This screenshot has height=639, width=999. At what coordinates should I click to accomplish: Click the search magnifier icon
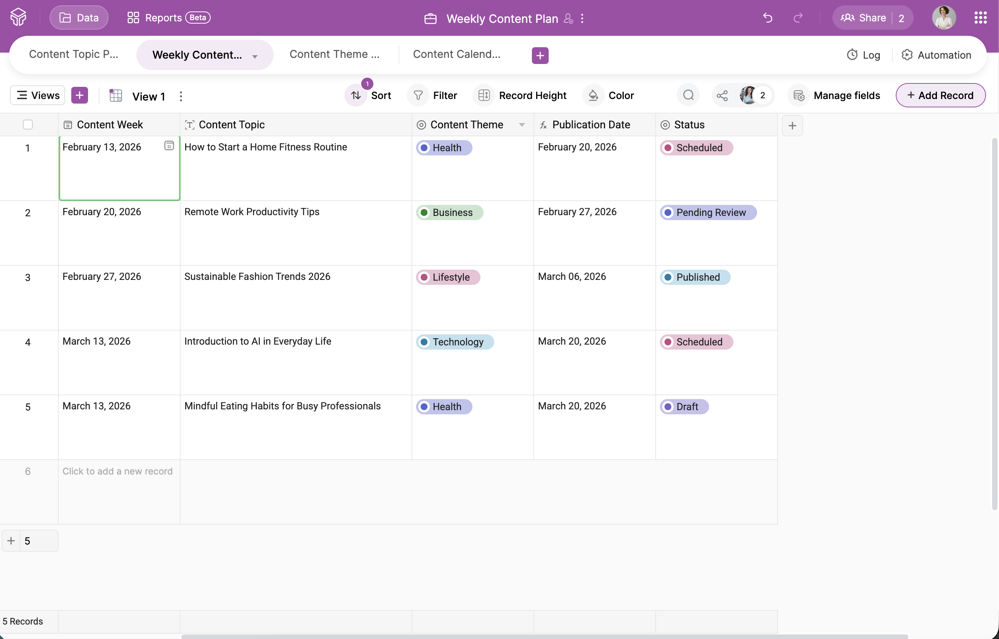[x=688, y=96]
